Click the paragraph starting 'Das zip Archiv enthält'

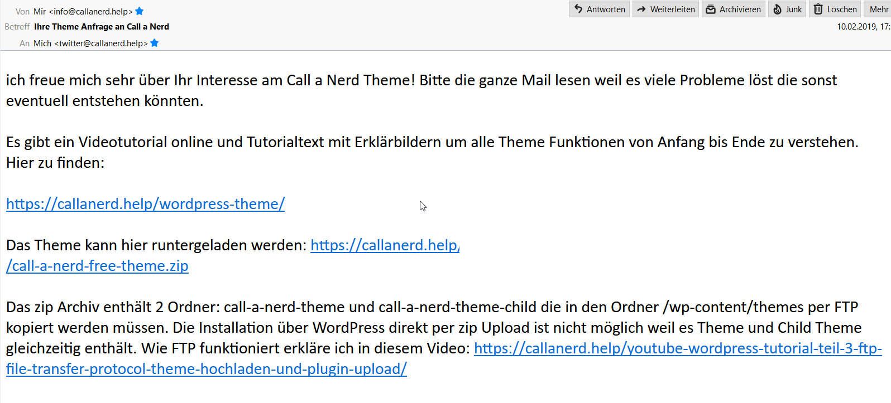[x=444, y=338]
